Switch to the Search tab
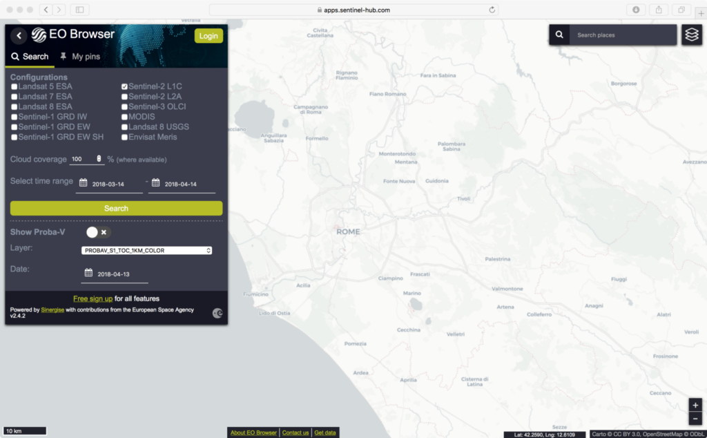 (x=30, y=57)
